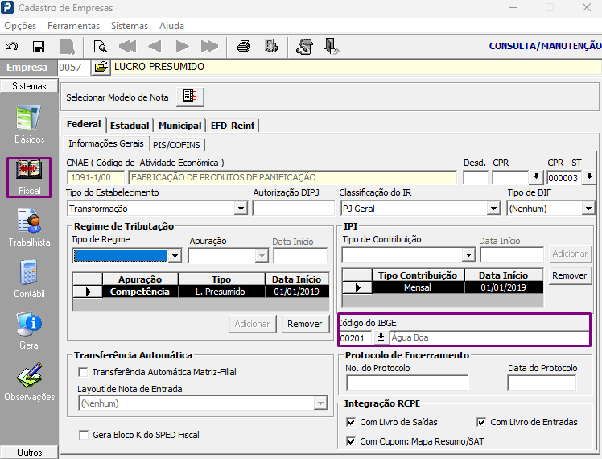Switch to the Municipal tab
Viewport: 602px width, 459px height.
[180, 126]
